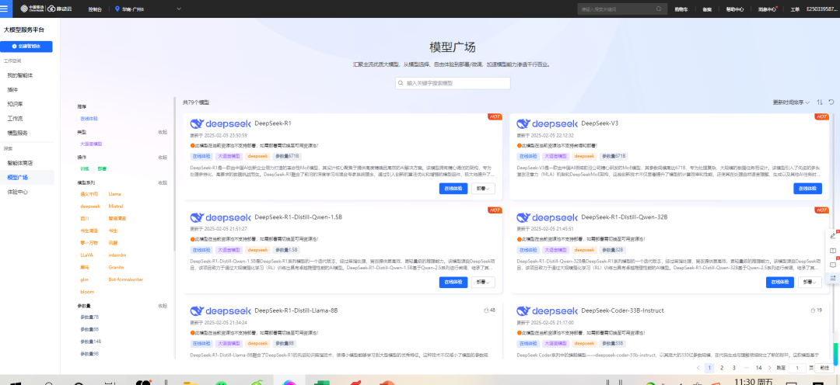Toggle the 在线体验 recommended filter
This screenshot has width=840, height=385.
pyautogui.click(x=89, y=119)
